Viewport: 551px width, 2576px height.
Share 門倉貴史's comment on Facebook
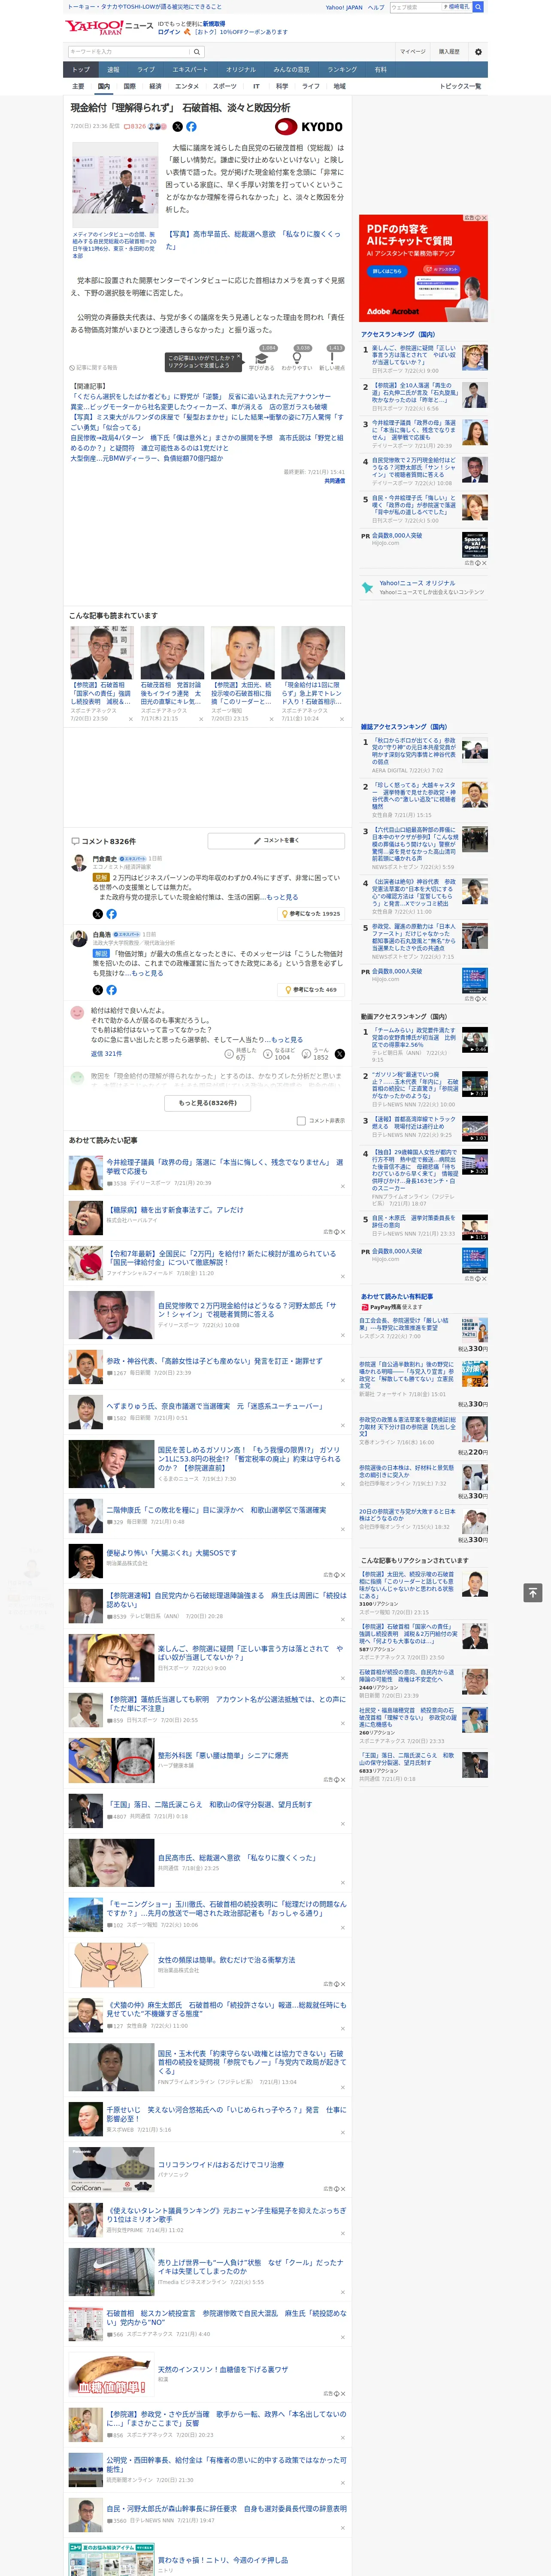(111, 914)
